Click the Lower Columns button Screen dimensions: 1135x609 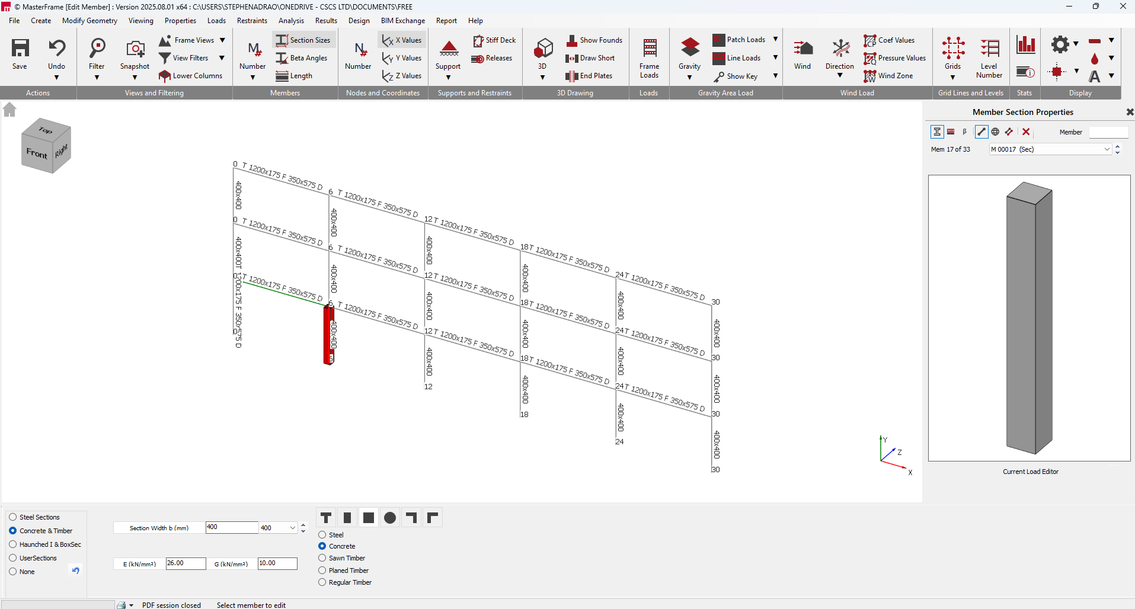point(191,76)
